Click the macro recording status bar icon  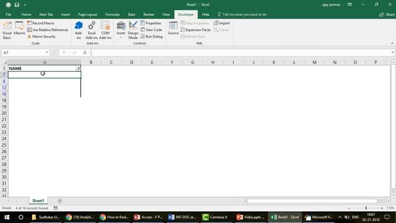click(56, 208)
